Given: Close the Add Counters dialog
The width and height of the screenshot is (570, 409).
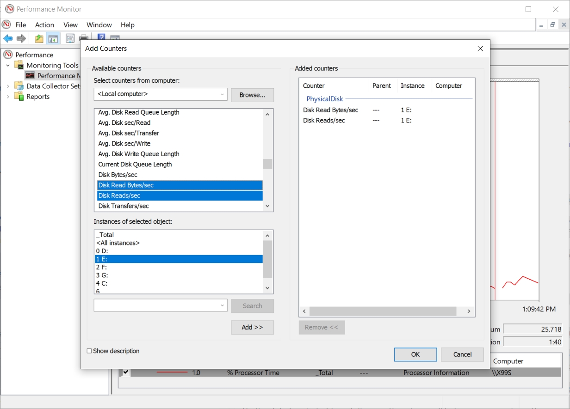Looking at the screenshot, I should [480, 49].
